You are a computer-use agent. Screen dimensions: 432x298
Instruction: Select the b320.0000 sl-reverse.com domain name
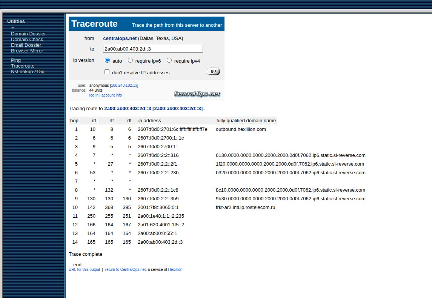tap(291, 173)
